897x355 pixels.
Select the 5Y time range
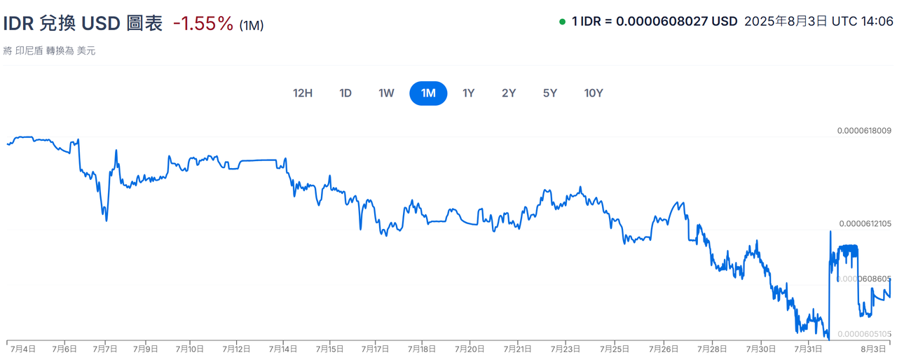point(549,93)
